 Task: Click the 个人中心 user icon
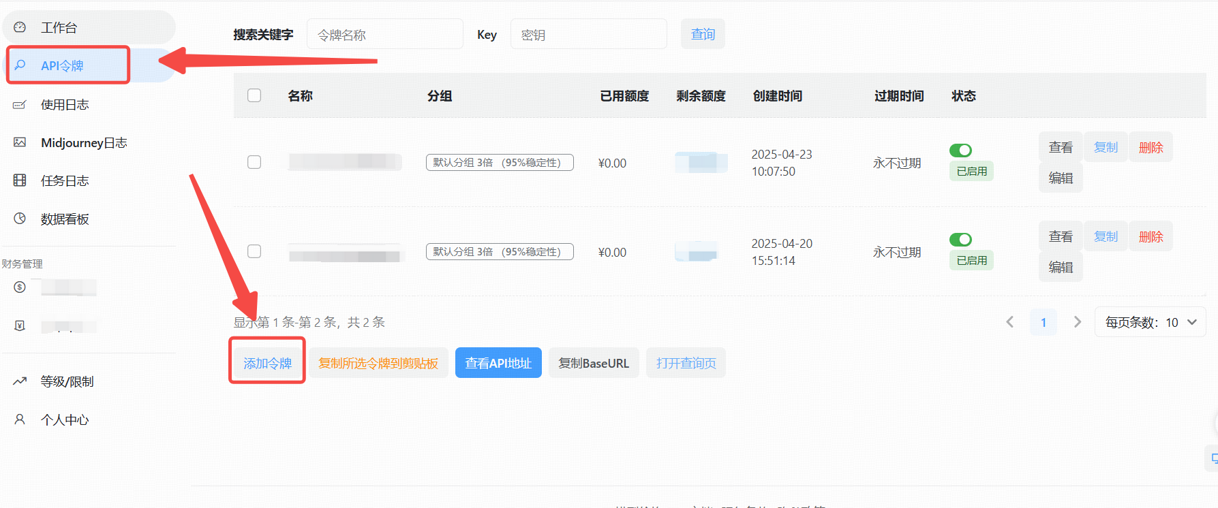(20, 419)
